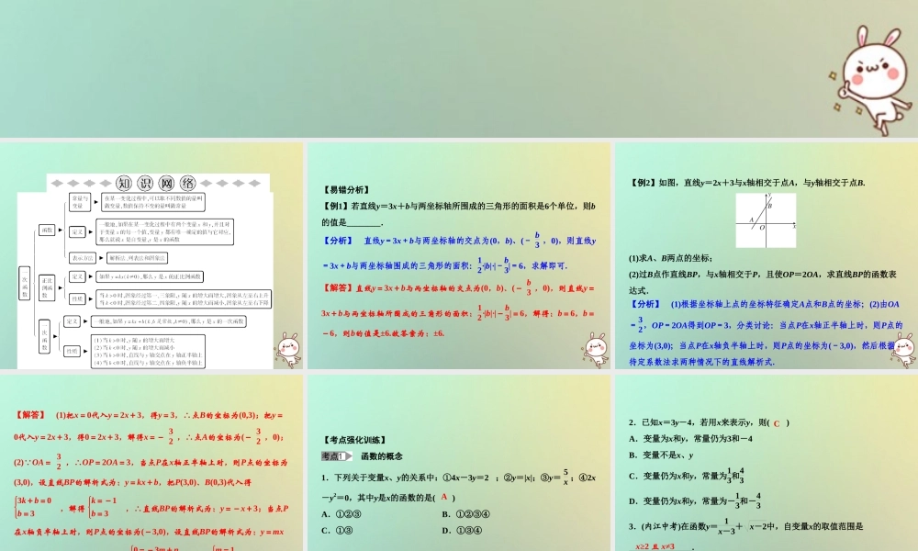
Task: Click the 【例1】 problem statement line
Action: pyautogui.click(x=458, y=206)
